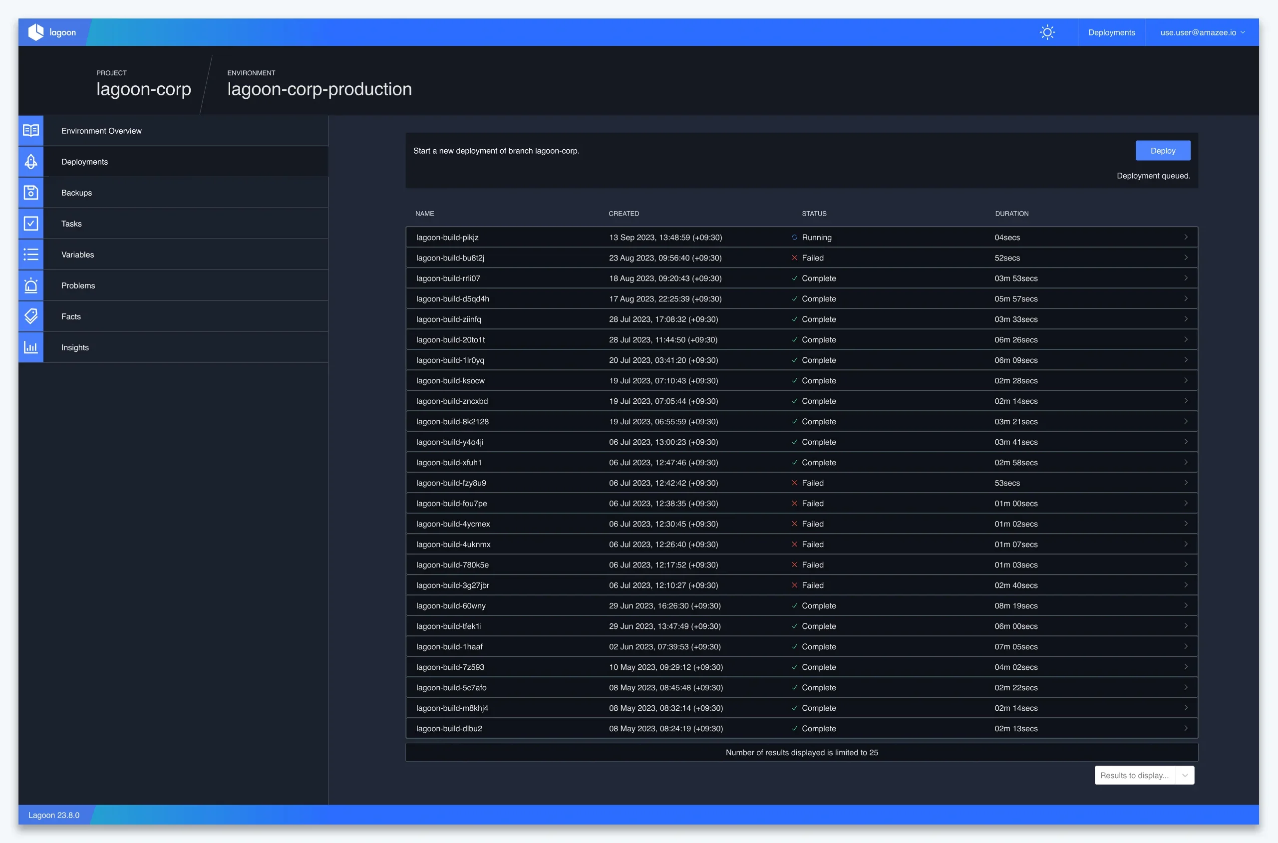The height and width of the screenshot is (843, 1278).
Task: Open the lagoon-build-60wny deployment row
Action: [x=451, y=605]
